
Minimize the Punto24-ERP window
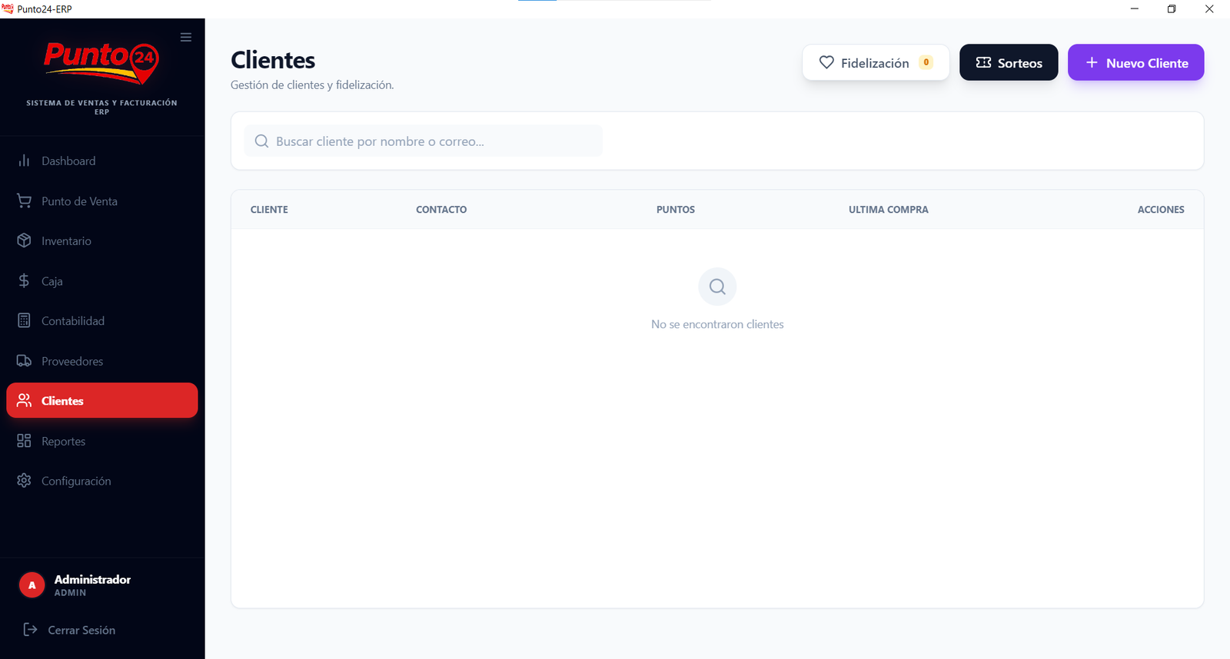1135,8
